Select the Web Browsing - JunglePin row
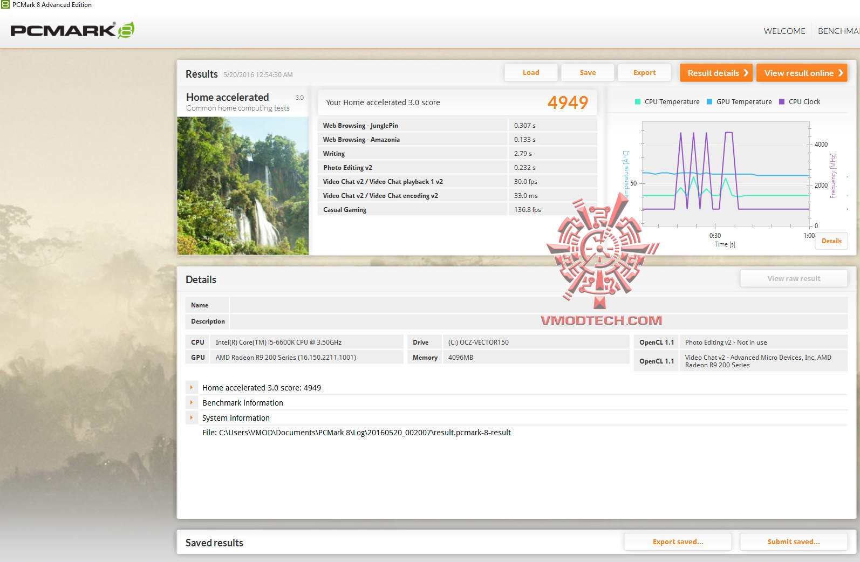 [x=458, y=126]
